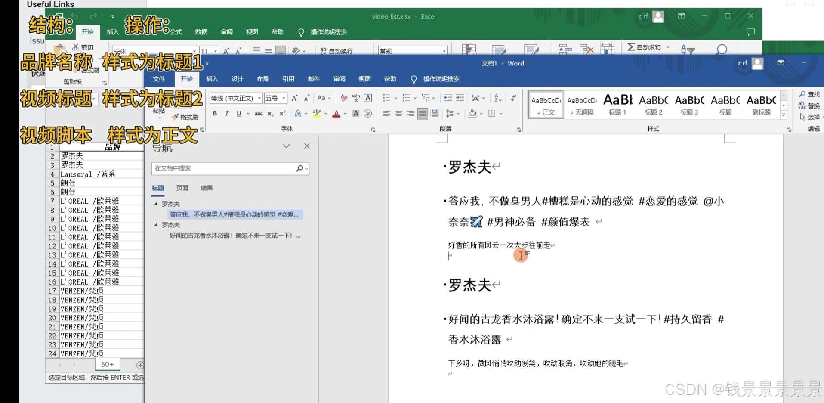The image size is (824, 403).
Task: Increase font size with grow font icon
Action: [294, 98]
